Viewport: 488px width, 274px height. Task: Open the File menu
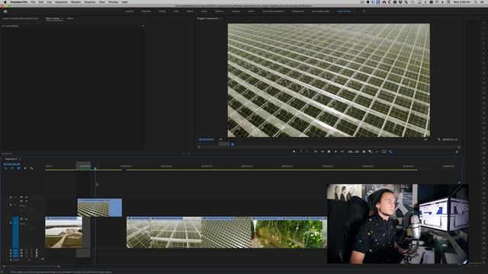coord(33,2)
